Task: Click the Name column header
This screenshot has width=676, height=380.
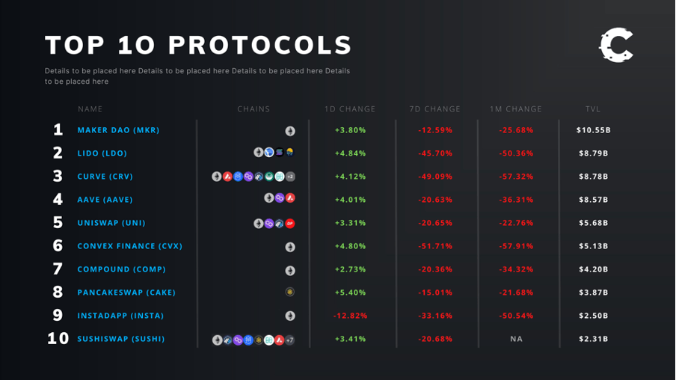Action: [x=90, y=109]
